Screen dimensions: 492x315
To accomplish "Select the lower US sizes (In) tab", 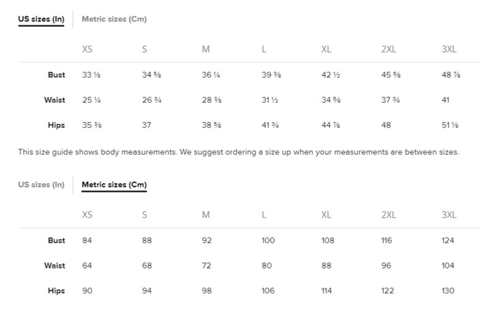I will pos(41,184).
